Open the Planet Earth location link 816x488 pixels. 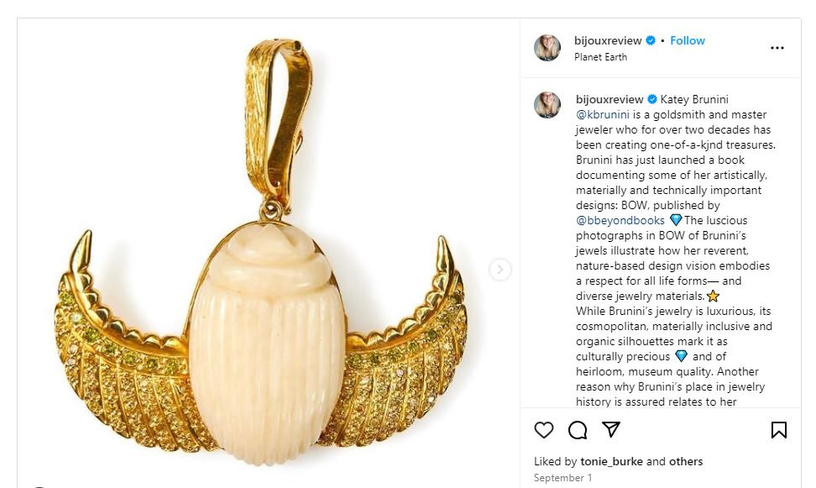tap(600, 57)
